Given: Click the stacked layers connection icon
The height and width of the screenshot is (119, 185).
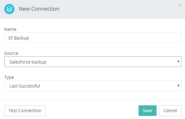Looking at the screenshot, I should pyautogui.click(x=9, y=9).
